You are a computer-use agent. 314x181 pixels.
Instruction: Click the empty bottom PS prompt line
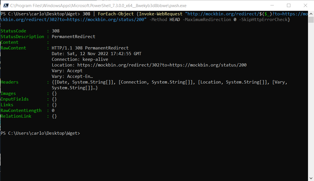40,133
